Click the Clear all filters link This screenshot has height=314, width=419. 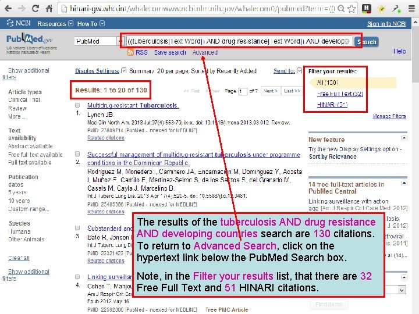click(19, 258)
